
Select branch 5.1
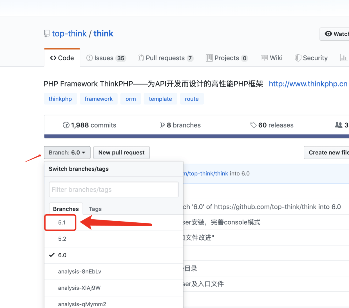pos(114,223)
